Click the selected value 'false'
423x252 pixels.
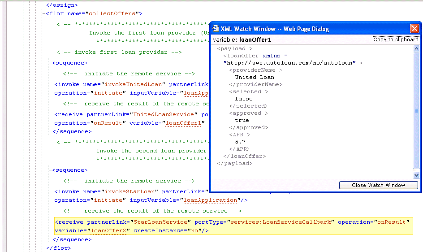tap(244, 99)
